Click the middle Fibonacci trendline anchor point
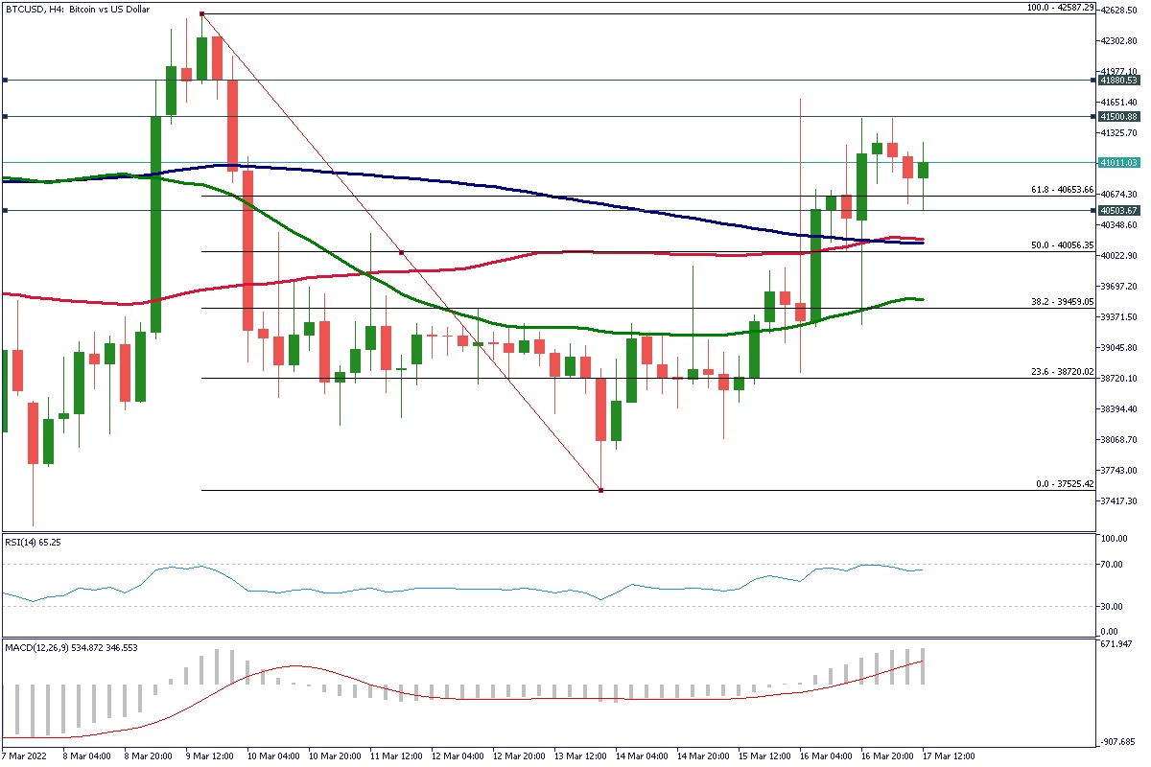 click(401, 252)
